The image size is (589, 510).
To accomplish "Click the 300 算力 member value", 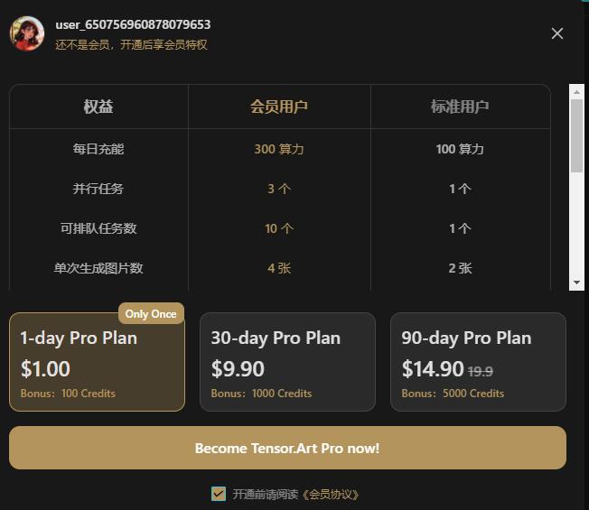I will tap(279, 149).
